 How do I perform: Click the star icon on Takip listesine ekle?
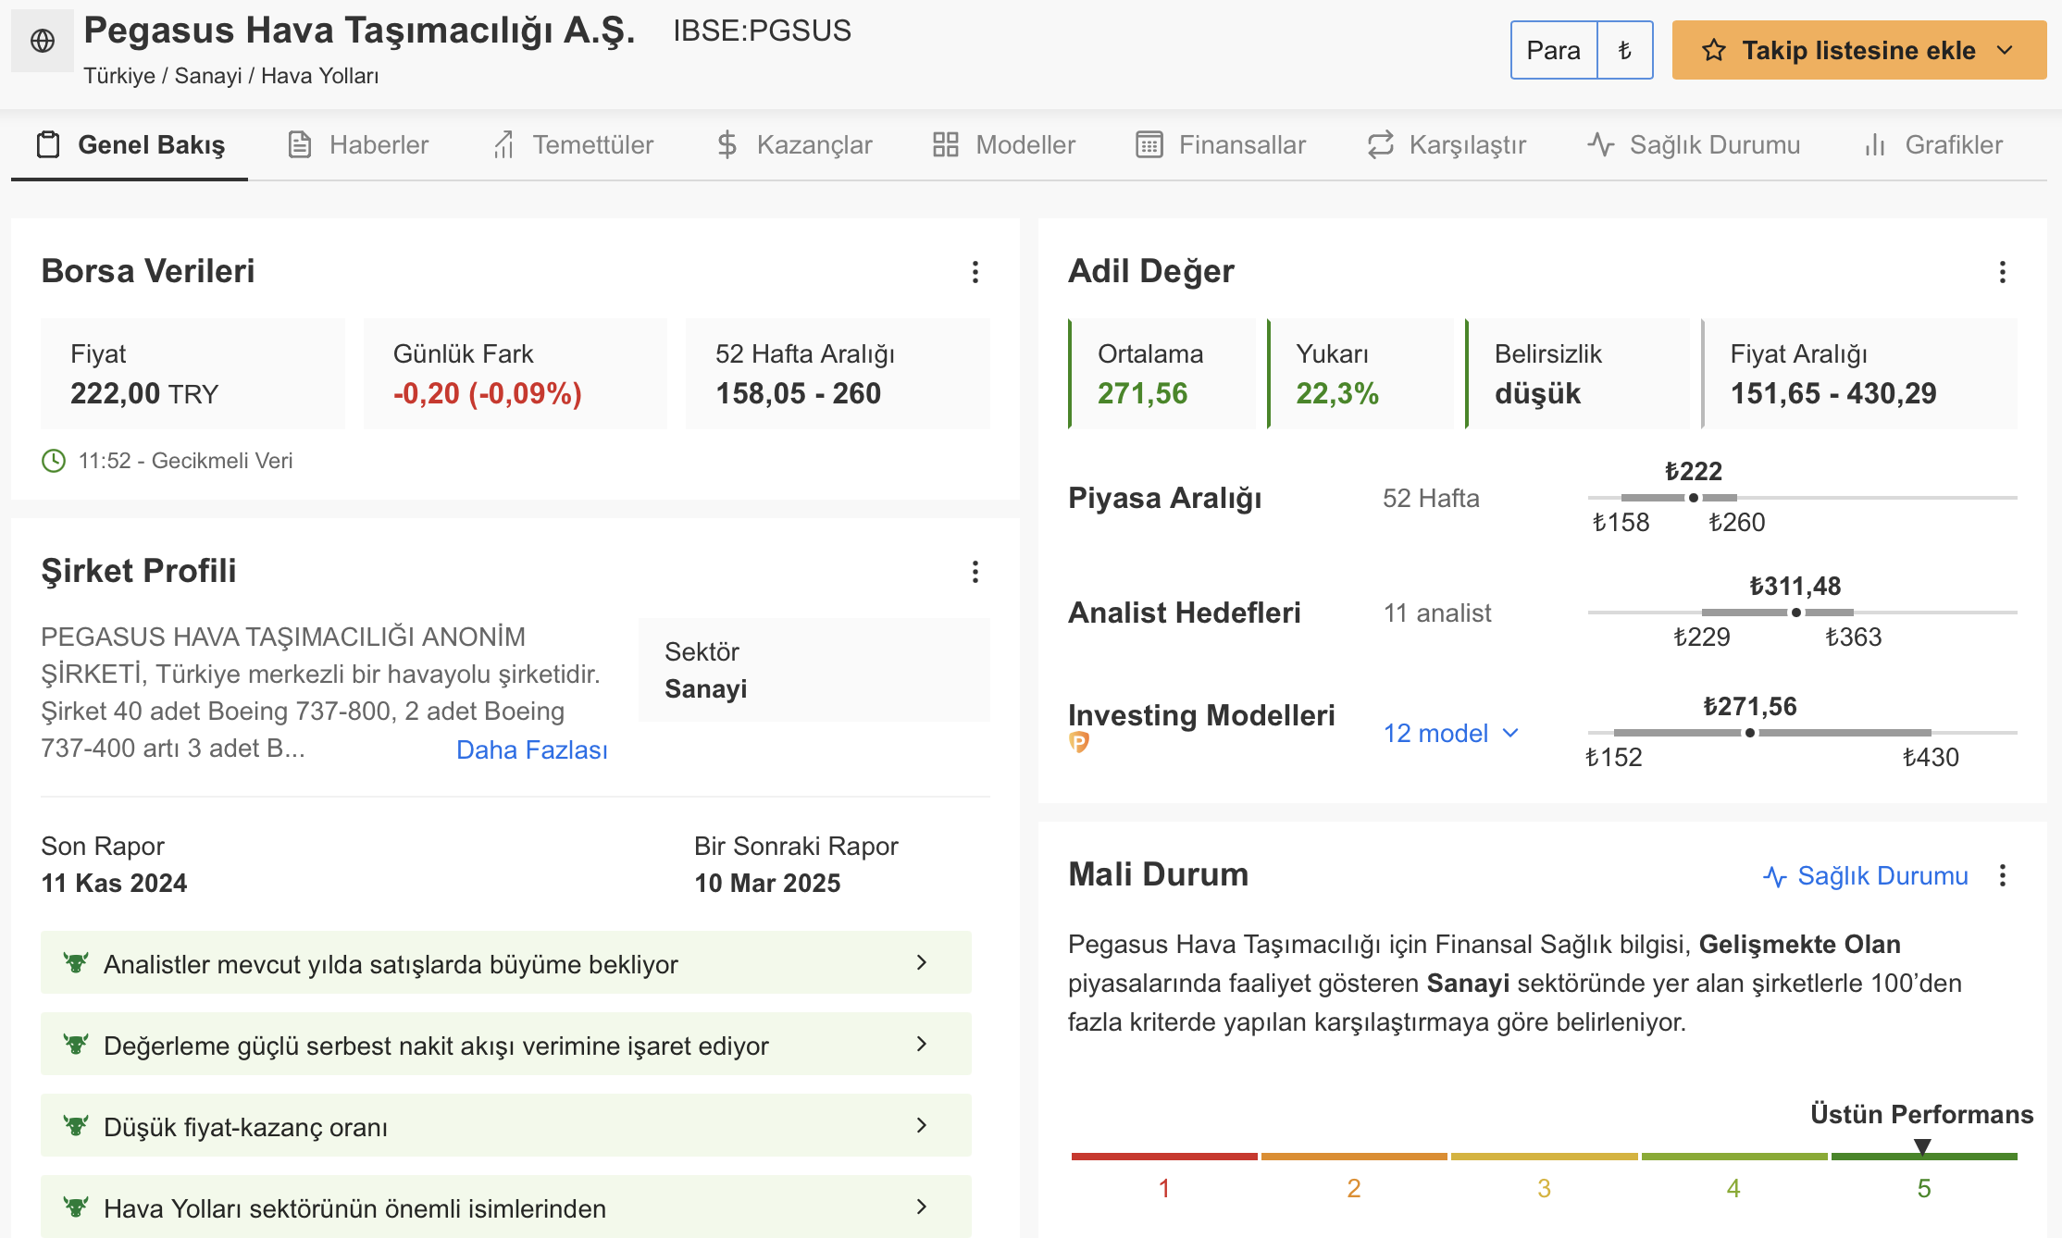tap(1714, 50)
